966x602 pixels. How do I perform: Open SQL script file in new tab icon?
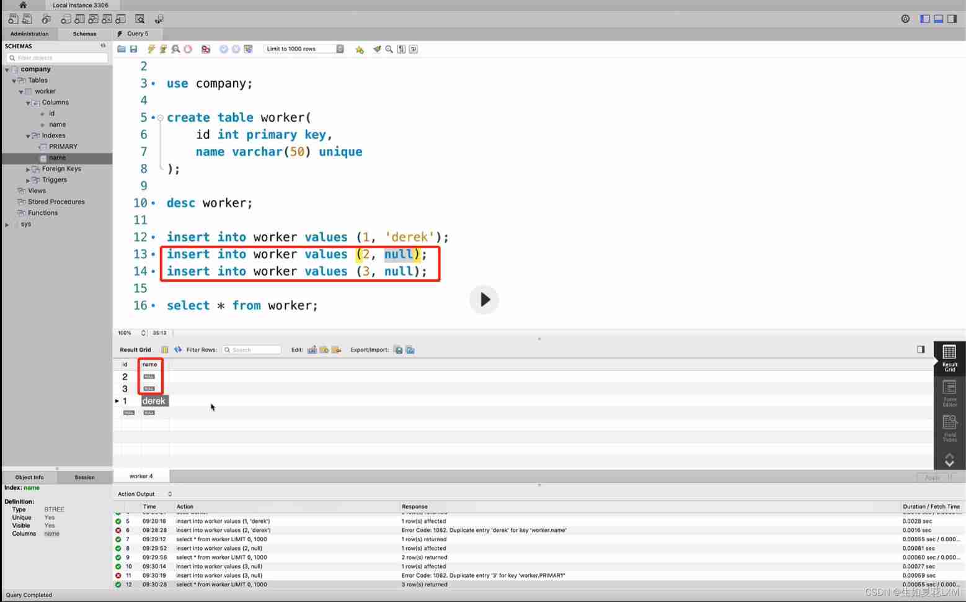[27, 19]
